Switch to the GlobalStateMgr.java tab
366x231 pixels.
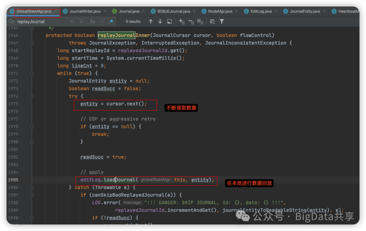(34, 11)
